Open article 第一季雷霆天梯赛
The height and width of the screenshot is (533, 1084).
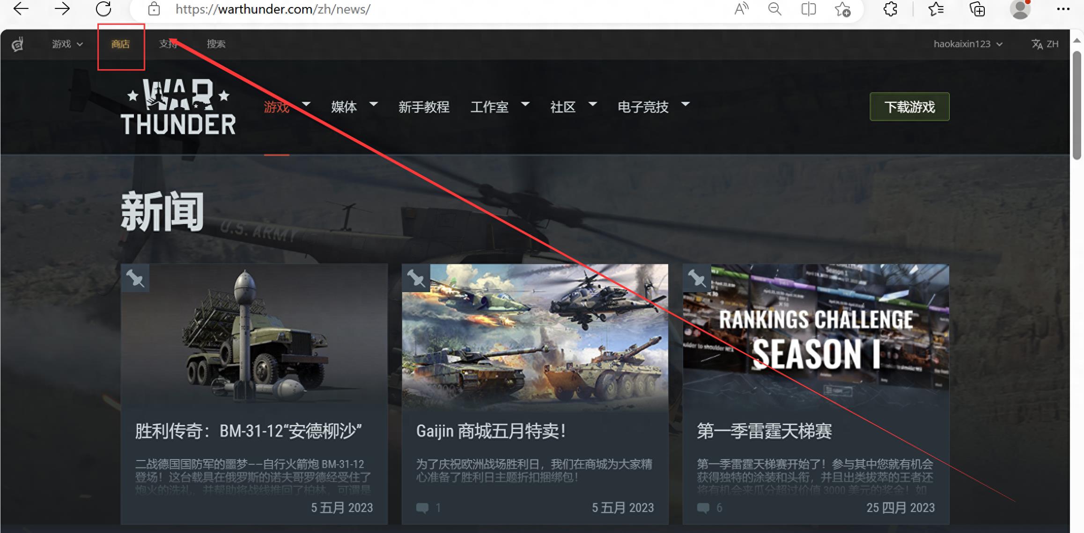[x=764, y=431]
